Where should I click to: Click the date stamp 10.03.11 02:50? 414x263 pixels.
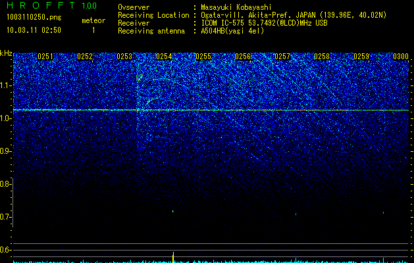click(x=34, y=30)
